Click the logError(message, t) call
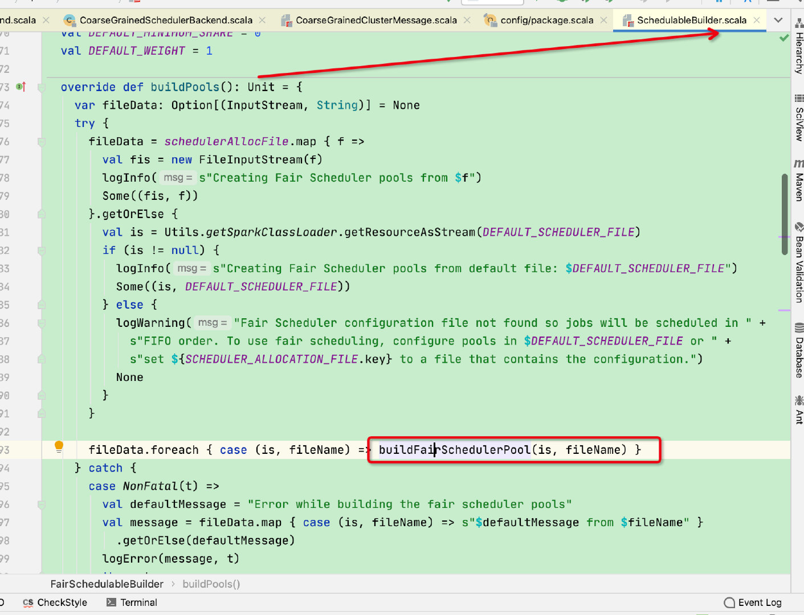804x615 pixels. [171, 559]
